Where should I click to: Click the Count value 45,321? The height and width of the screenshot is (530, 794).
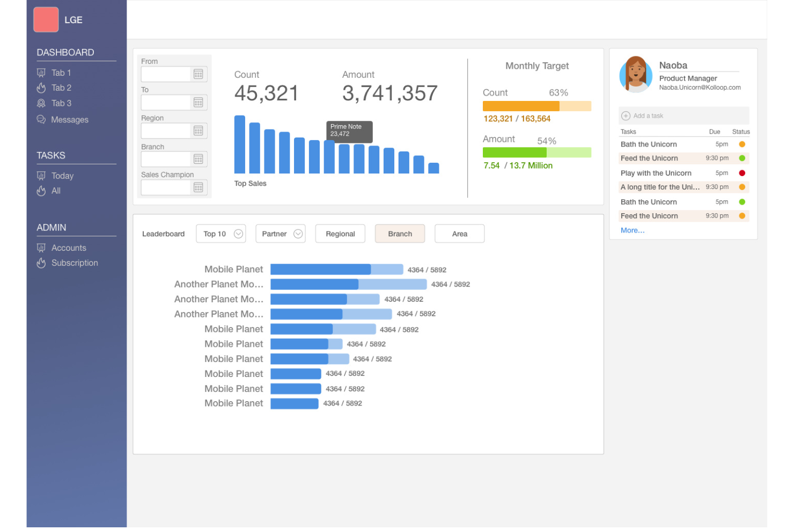266,93
